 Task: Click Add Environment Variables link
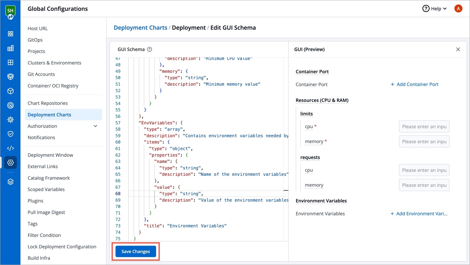(x=419, y=214)
